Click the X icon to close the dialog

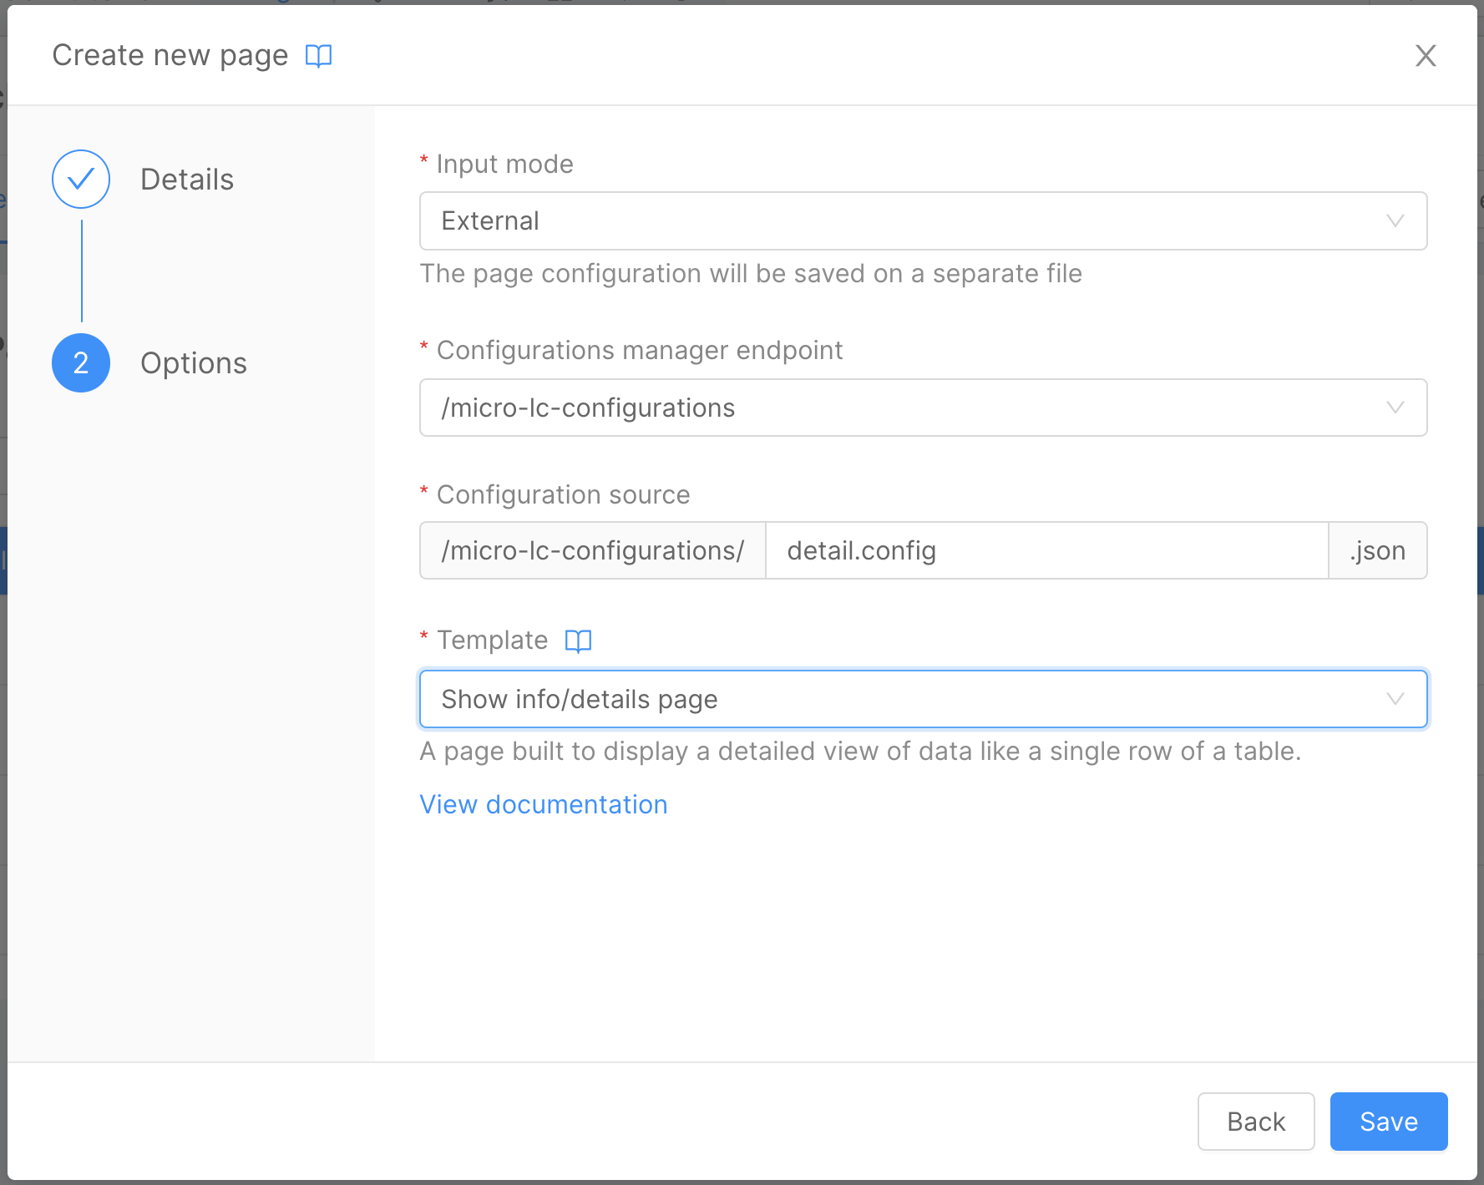coord(1426,56)
